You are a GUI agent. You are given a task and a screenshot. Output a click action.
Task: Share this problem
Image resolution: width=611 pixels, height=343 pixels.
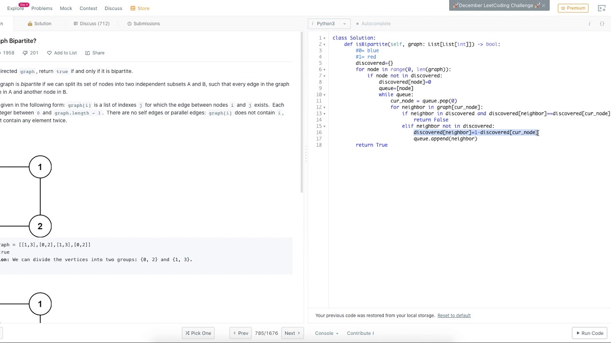[x=95, y=53]
